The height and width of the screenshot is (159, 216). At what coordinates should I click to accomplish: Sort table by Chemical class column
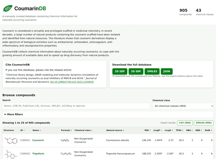pyautogui.click(x=84, y=130)
